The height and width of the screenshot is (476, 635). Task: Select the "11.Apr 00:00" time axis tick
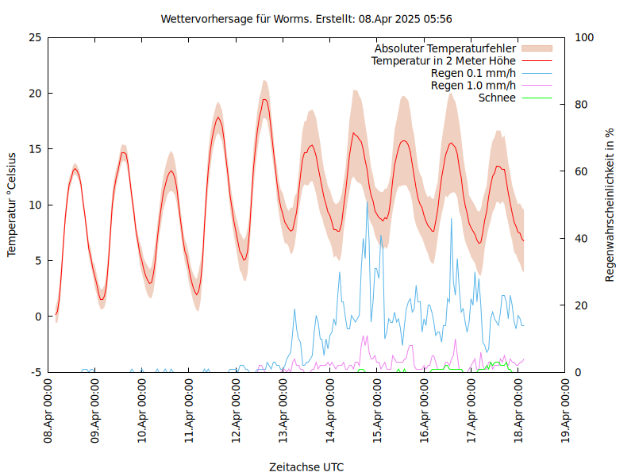click(x=190, y=411)
